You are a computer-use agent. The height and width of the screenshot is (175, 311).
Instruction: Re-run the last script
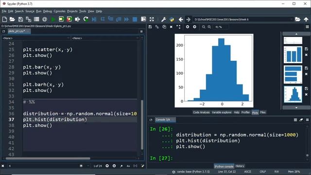pos(86,19)
